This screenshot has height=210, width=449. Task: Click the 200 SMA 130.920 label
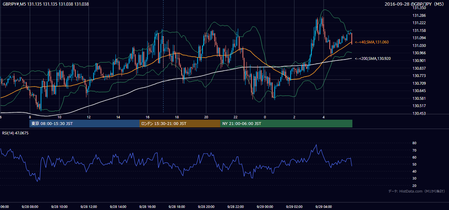click(372, 58)
